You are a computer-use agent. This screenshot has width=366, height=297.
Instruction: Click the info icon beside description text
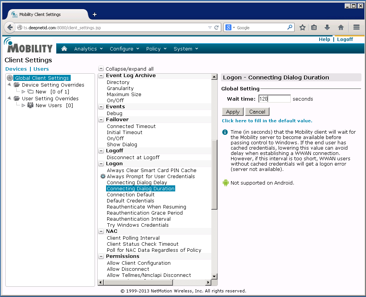point(225,132)
